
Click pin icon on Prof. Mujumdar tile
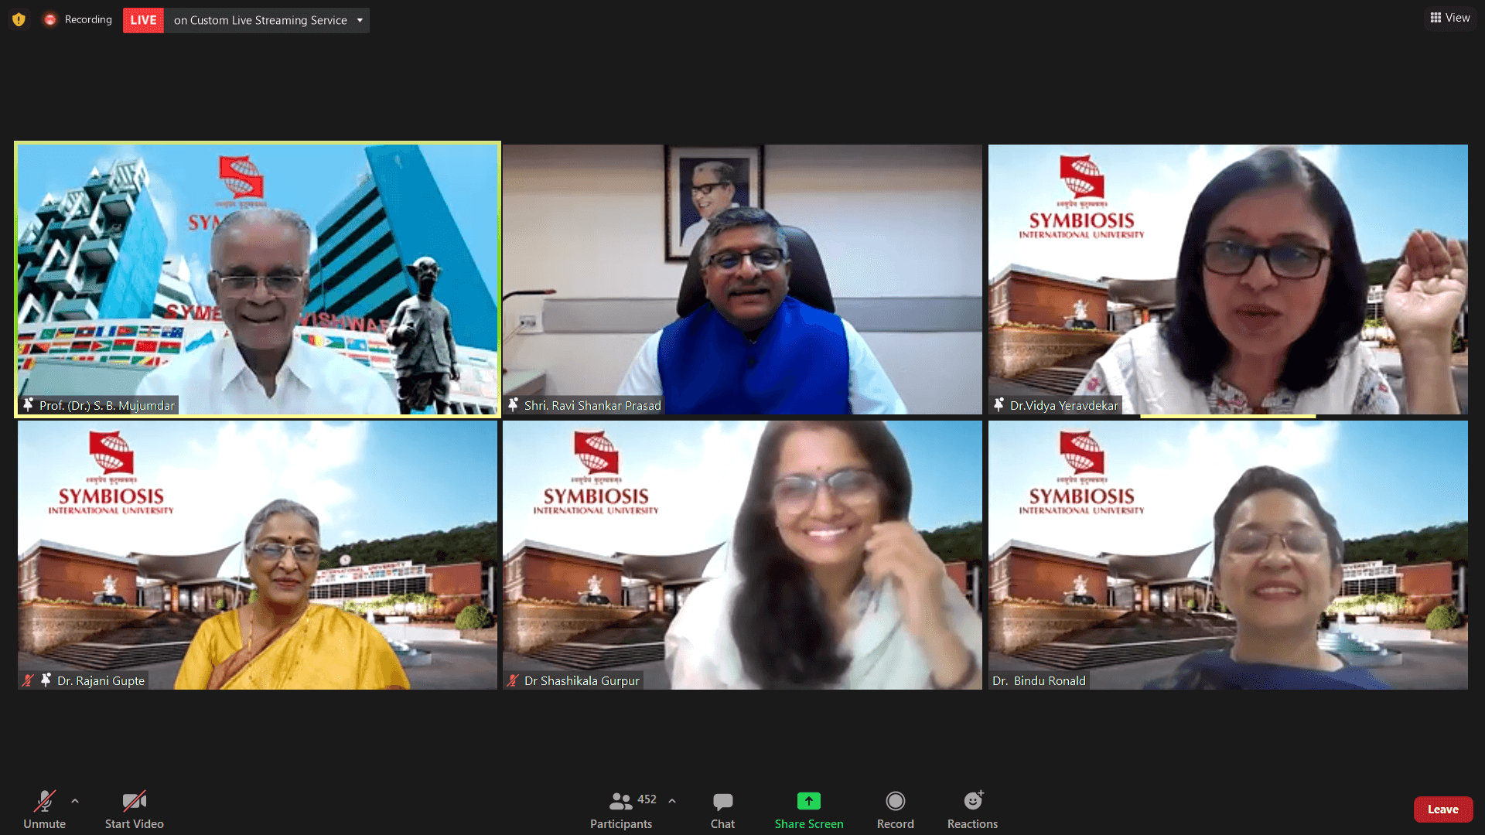click(x=29, y=404)
